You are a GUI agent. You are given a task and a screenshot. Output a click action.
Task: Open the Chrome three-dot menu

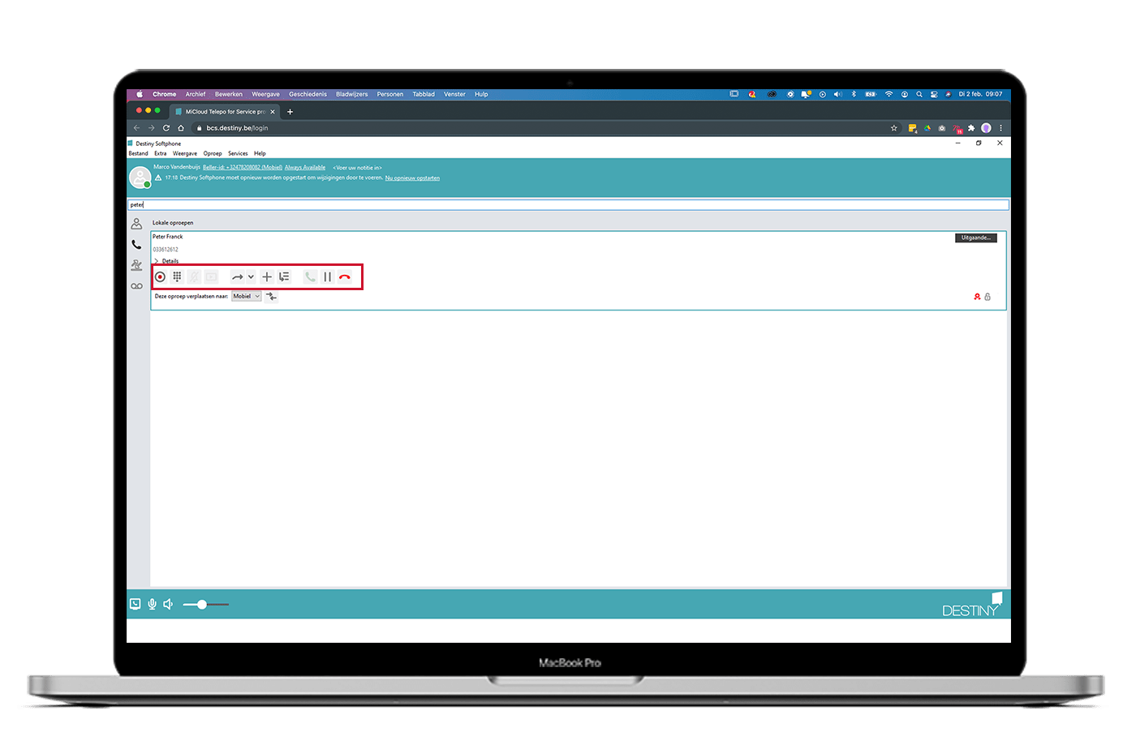[1001, 128]
